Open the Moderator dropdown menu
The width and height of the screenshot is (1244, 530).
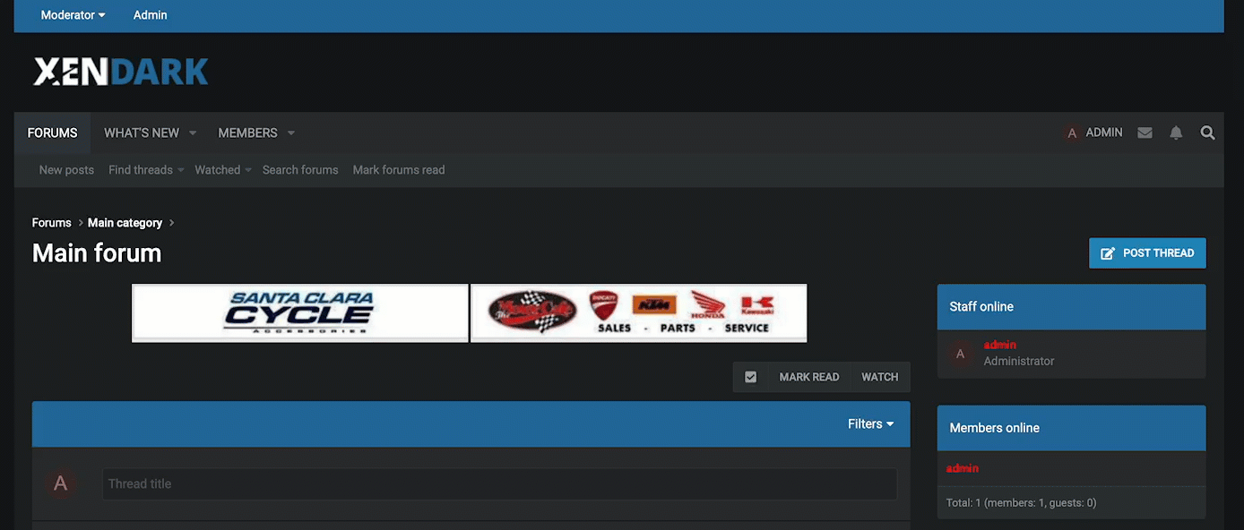[73, 15]
